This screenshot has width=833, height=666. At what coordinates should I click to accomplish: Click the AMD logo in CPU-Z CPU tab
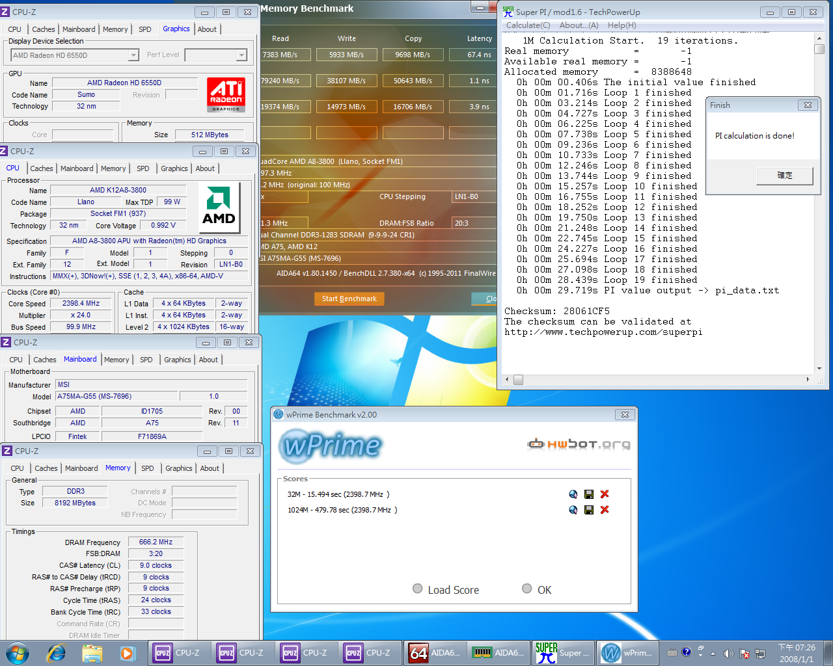point(219,207)
